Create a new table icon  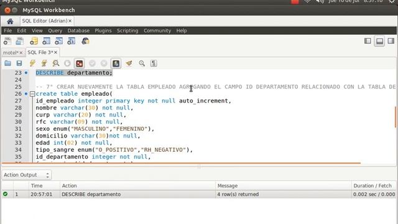[x=47, y=41]
